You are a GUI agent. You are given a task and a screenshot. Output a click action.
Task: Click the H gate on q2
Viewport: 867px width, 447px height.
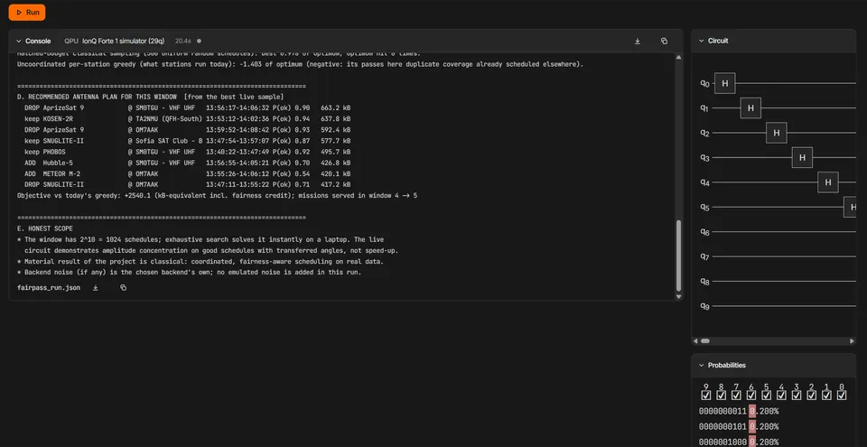(x=777, y=133)
